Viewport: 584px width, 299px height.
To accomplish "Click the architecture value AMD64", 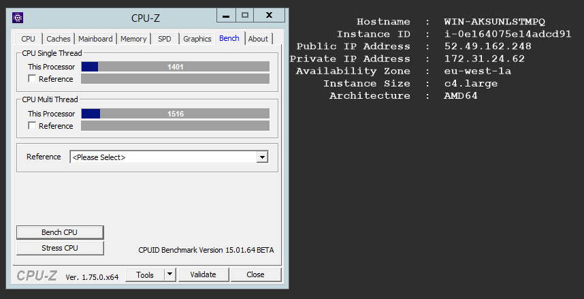I will click(461, 95).
